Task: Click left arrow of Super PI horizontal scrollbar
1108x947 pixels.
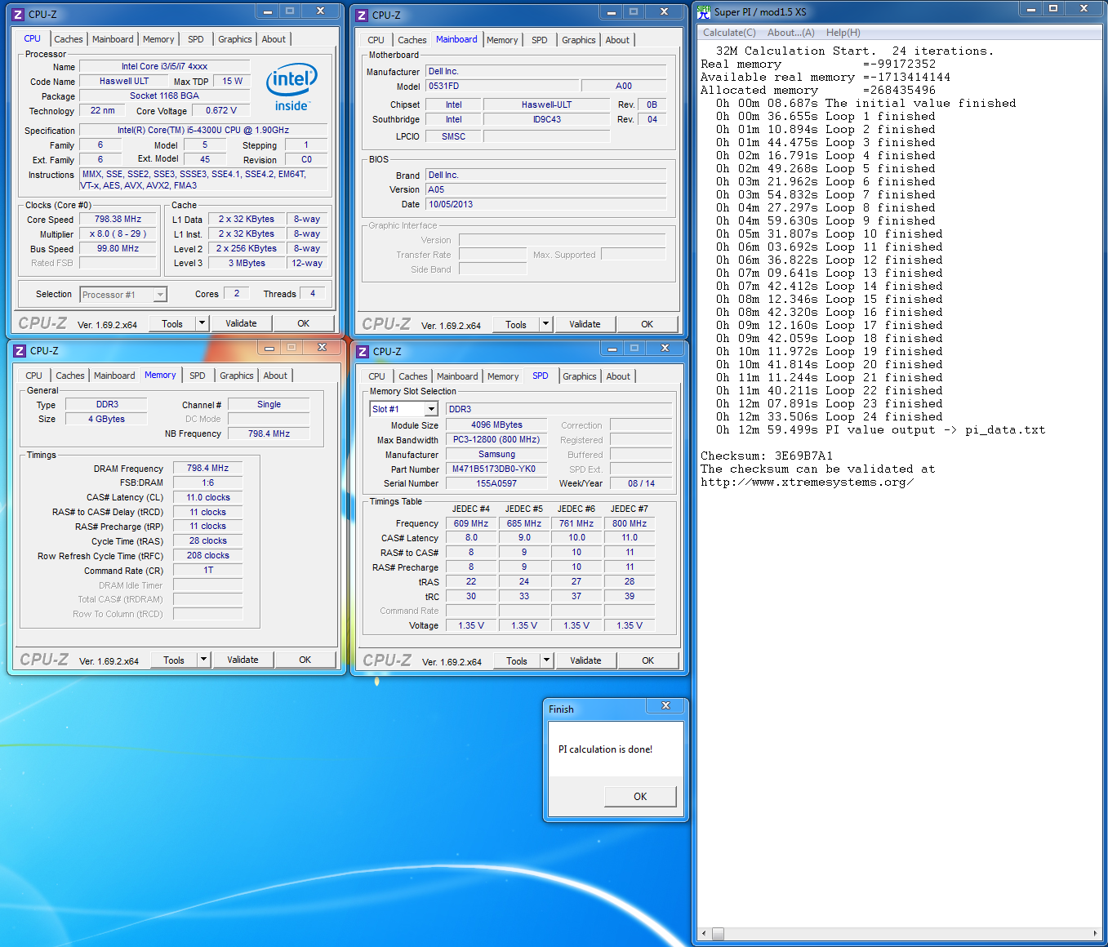Action: pyautogui.click(x=705, y=933)
